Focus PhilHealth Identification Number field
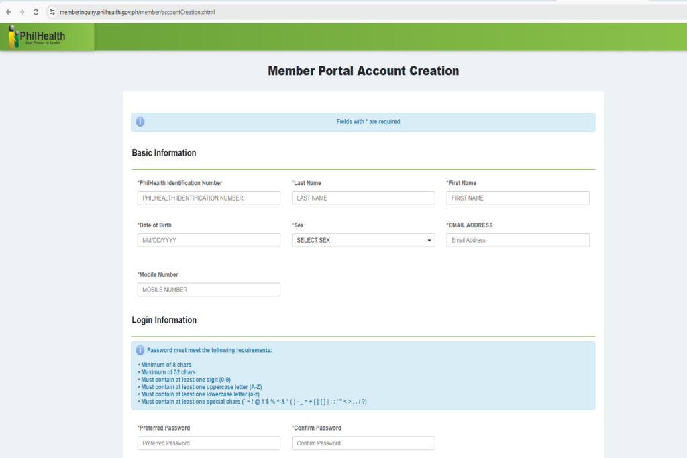The height and width of the screenshot is (458, 687). click(x=209, y=198)
